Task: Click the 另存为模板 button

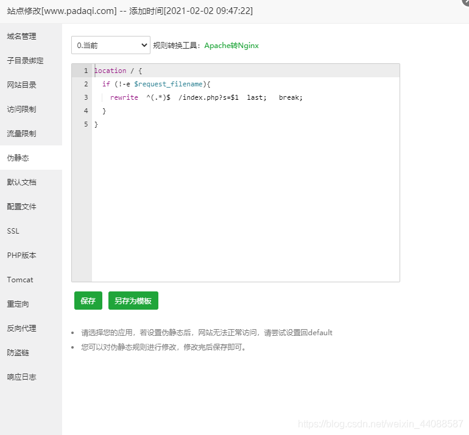Action: click(x=133, y=301)
